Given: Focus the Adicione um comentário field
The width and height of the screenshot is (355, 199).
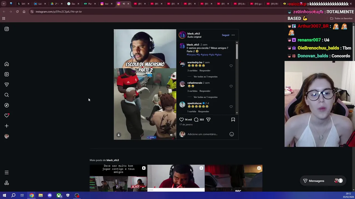Looking at the screenshot, I should pos(207,134).
